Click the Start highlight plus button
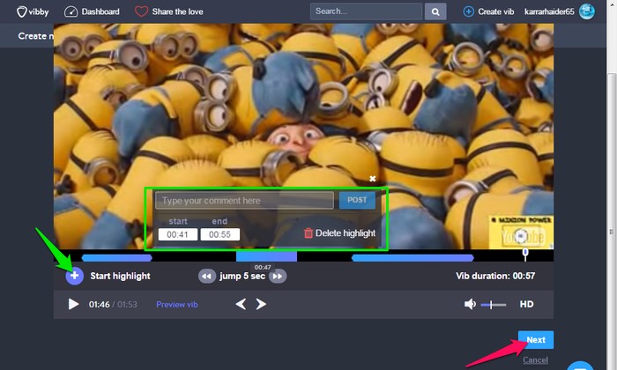This screenshot has height=370, width=617. pyautogui.click(x=74, y=276)
